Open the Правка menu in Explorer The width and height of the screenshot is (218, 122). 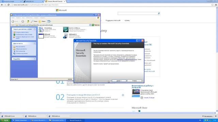(18, 18)
